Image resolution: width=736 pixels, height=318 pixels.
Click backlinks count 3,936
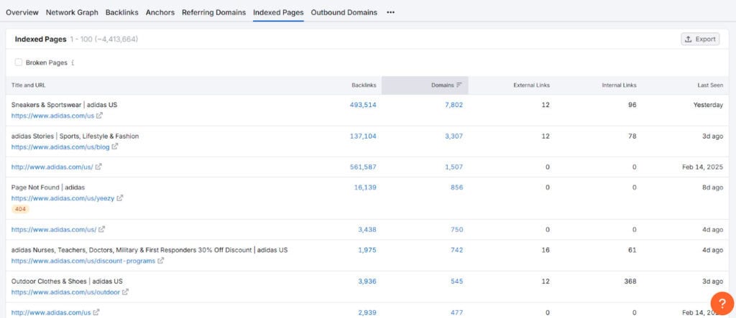coord(367,281)
